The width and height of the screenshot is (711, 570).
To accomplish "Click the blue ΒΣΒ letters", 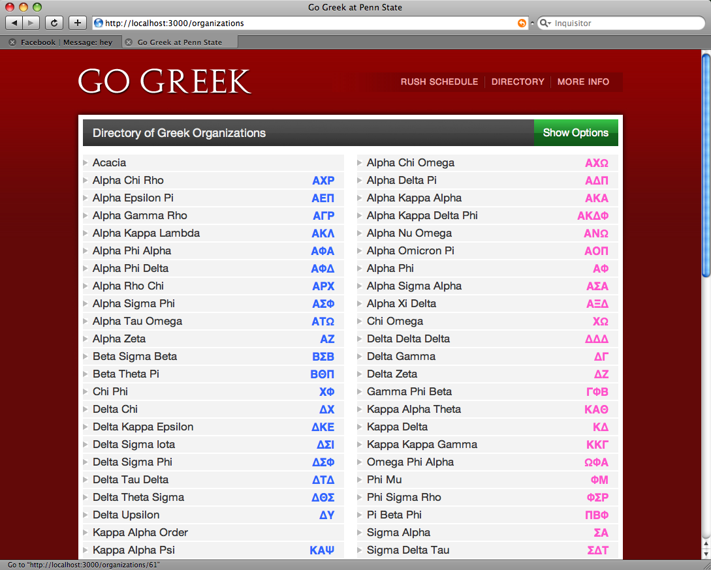I will click(323, 357).
